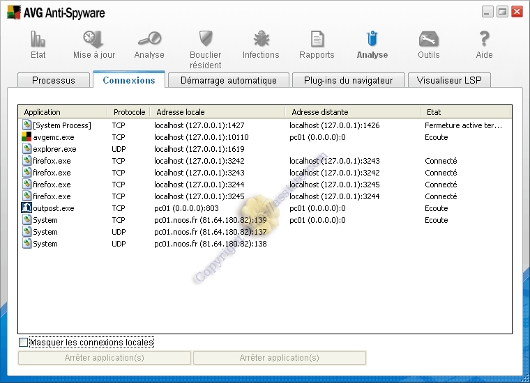530x383 pixels.
Task: Click local address localhost (127.0.0.1):10110
Action: [201, 137]
